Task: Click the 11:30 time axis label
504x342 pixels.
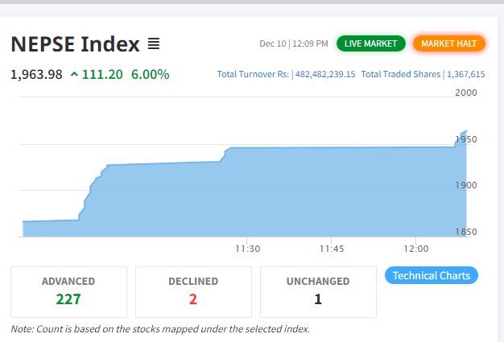Action: pos(247,249)
